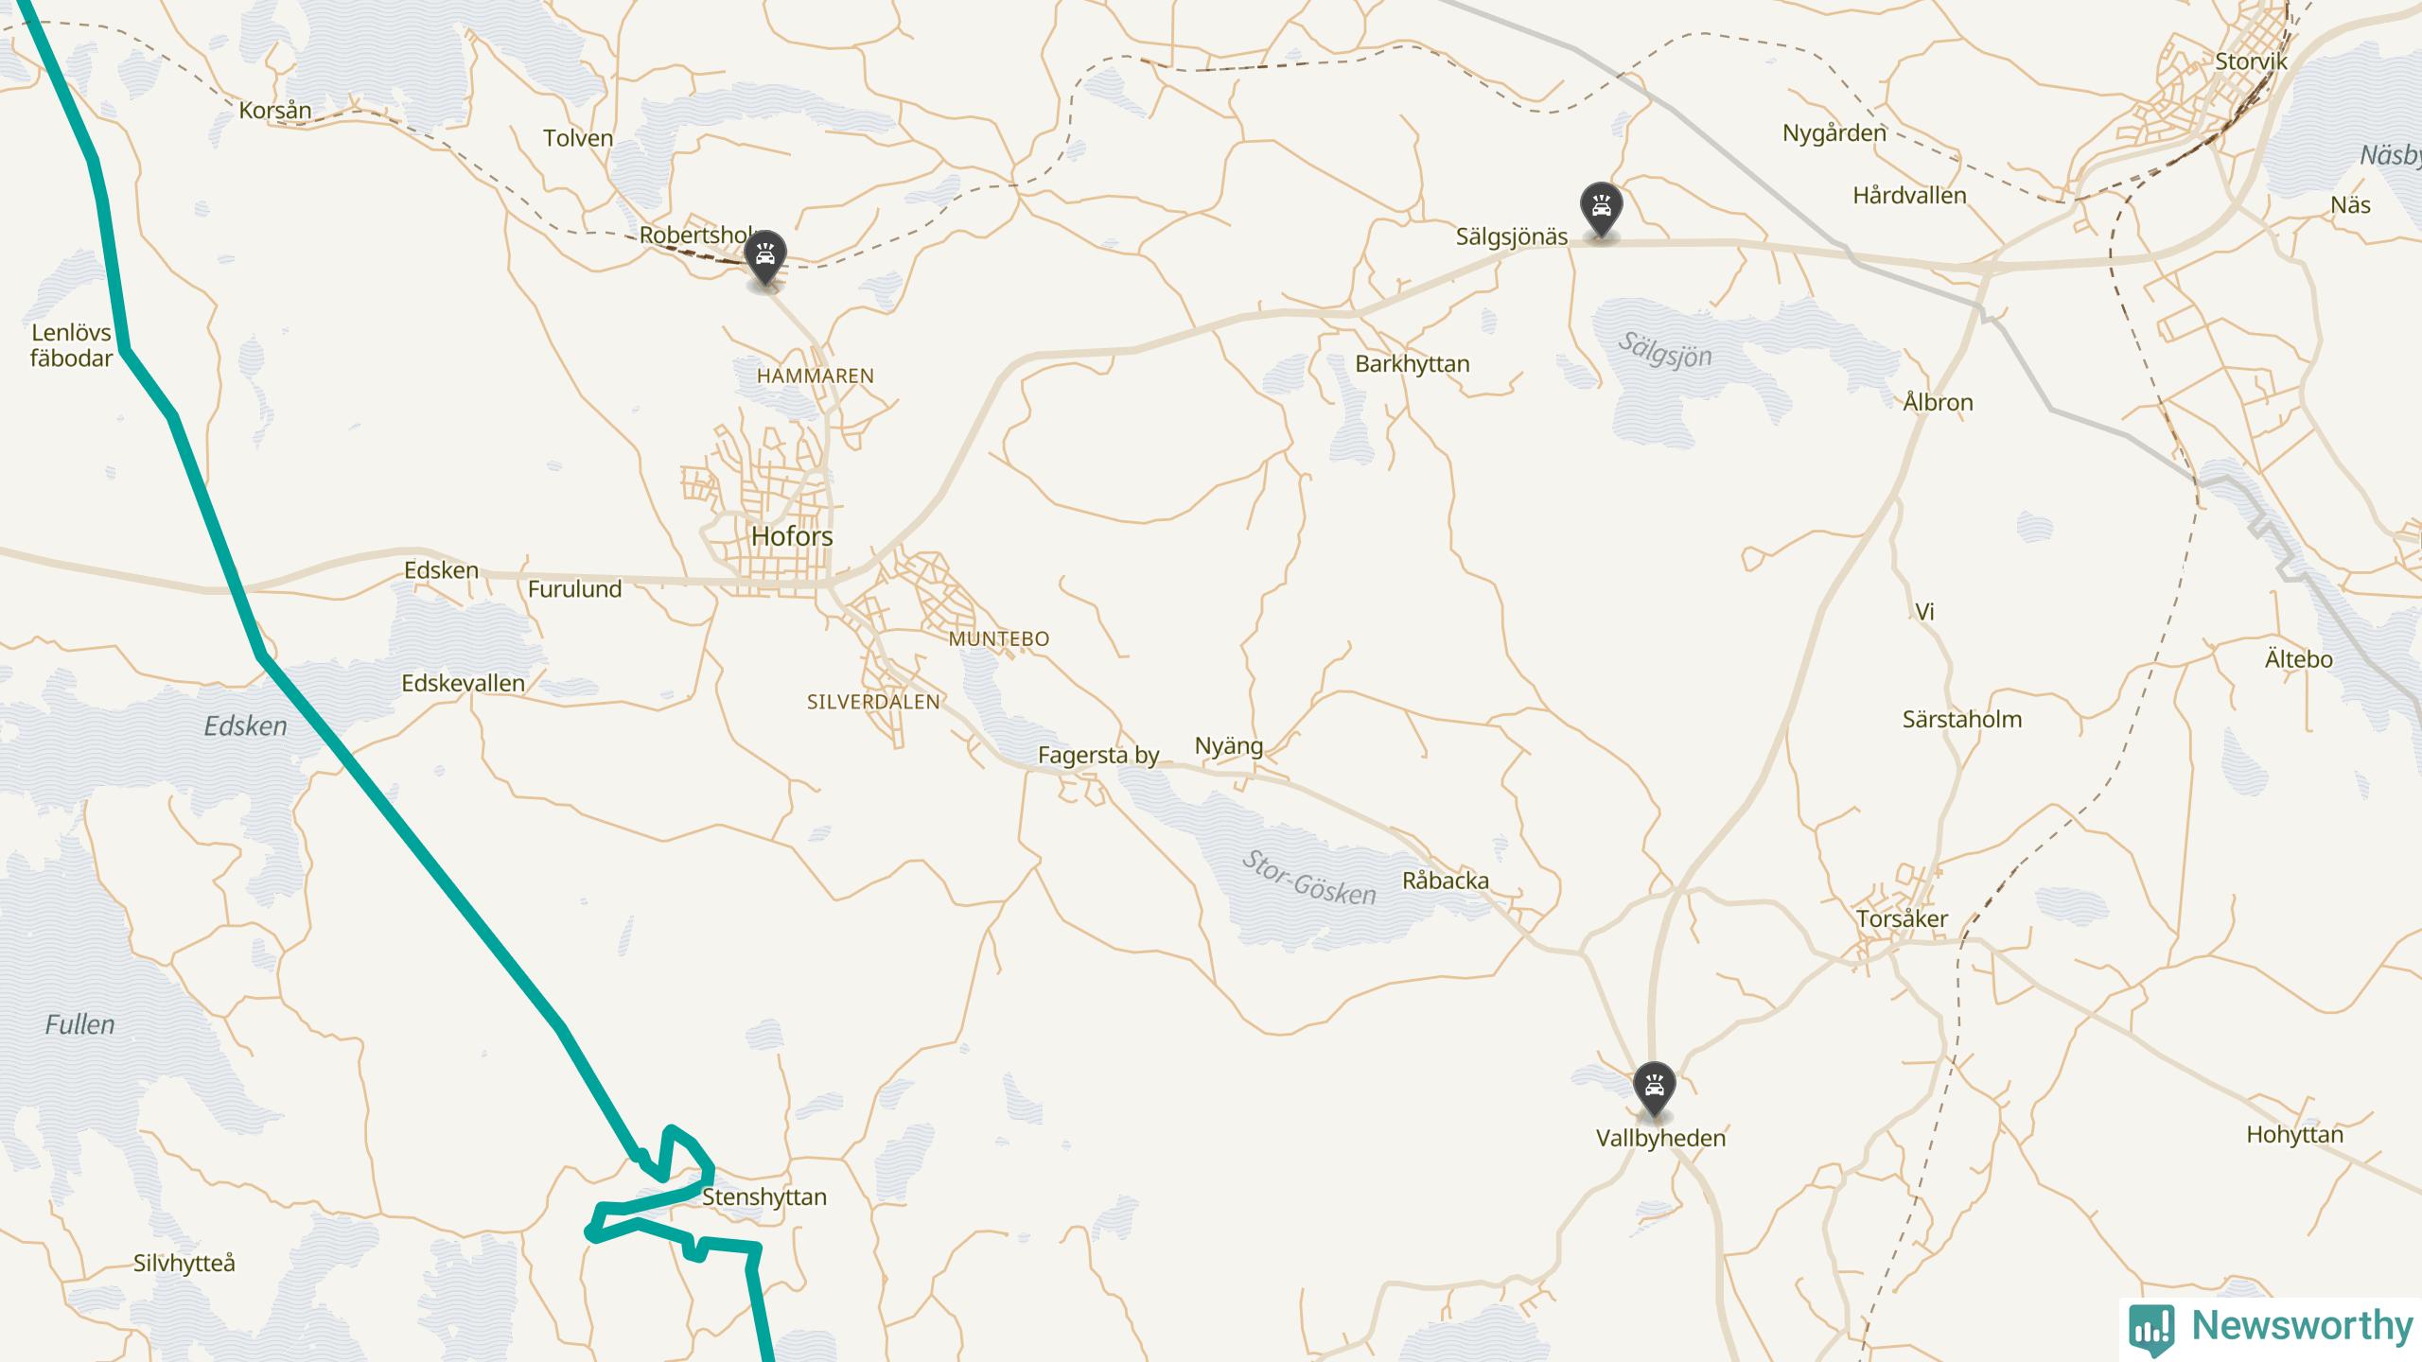Select the Lenlövs fäbodar label

(71, 345)
